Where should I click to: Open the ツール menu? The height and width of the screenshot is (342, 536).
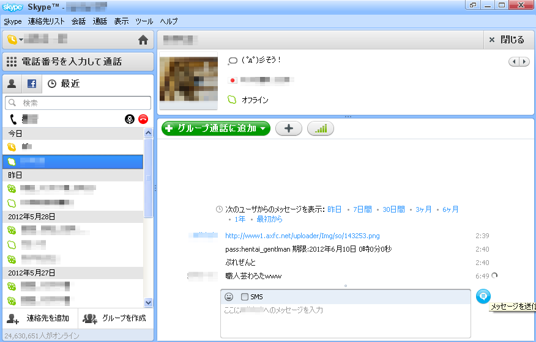(x=144, y=21)
